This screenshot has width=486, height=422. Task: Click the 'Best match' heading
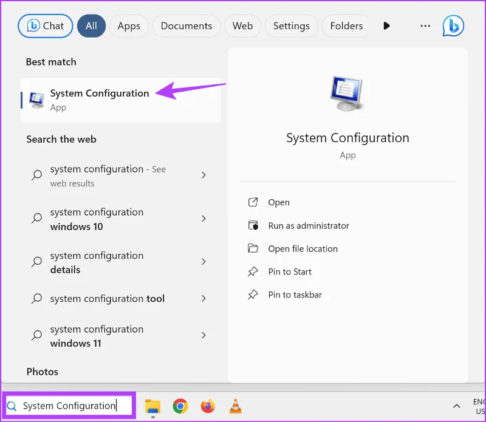(x=51, y=62)
